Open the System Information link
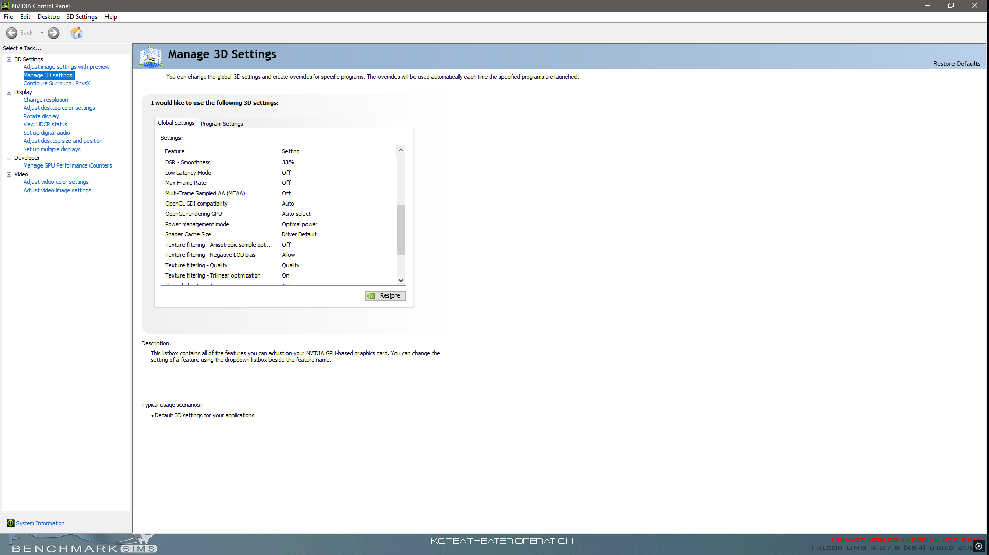 point(40,523)
